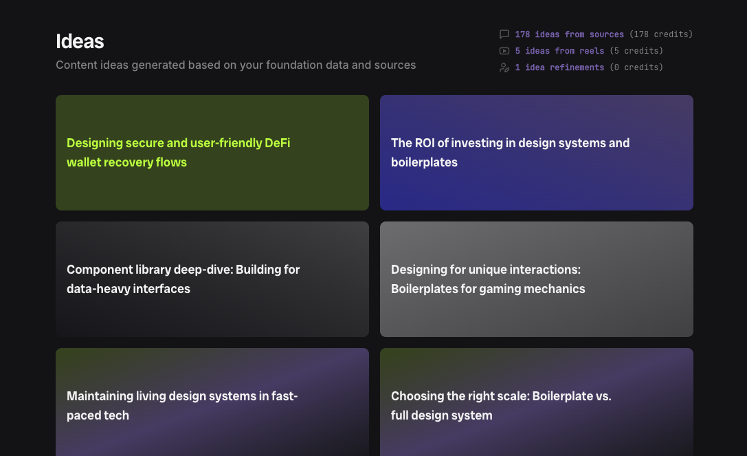
Task: Click the lime green DeFi card title text
Action: click(178, 153)
